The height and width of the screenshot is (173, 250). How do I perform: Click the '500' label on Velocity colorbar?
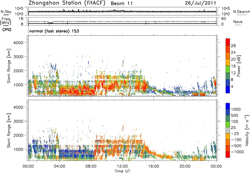click(235, 116)
